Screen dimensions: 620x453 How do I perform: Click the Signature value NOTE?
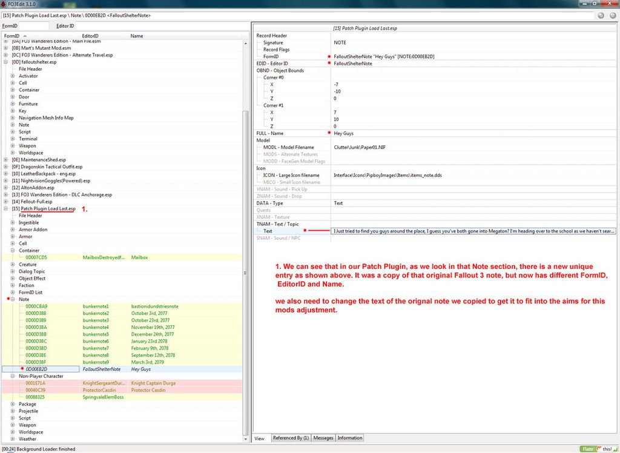[340, 42]
